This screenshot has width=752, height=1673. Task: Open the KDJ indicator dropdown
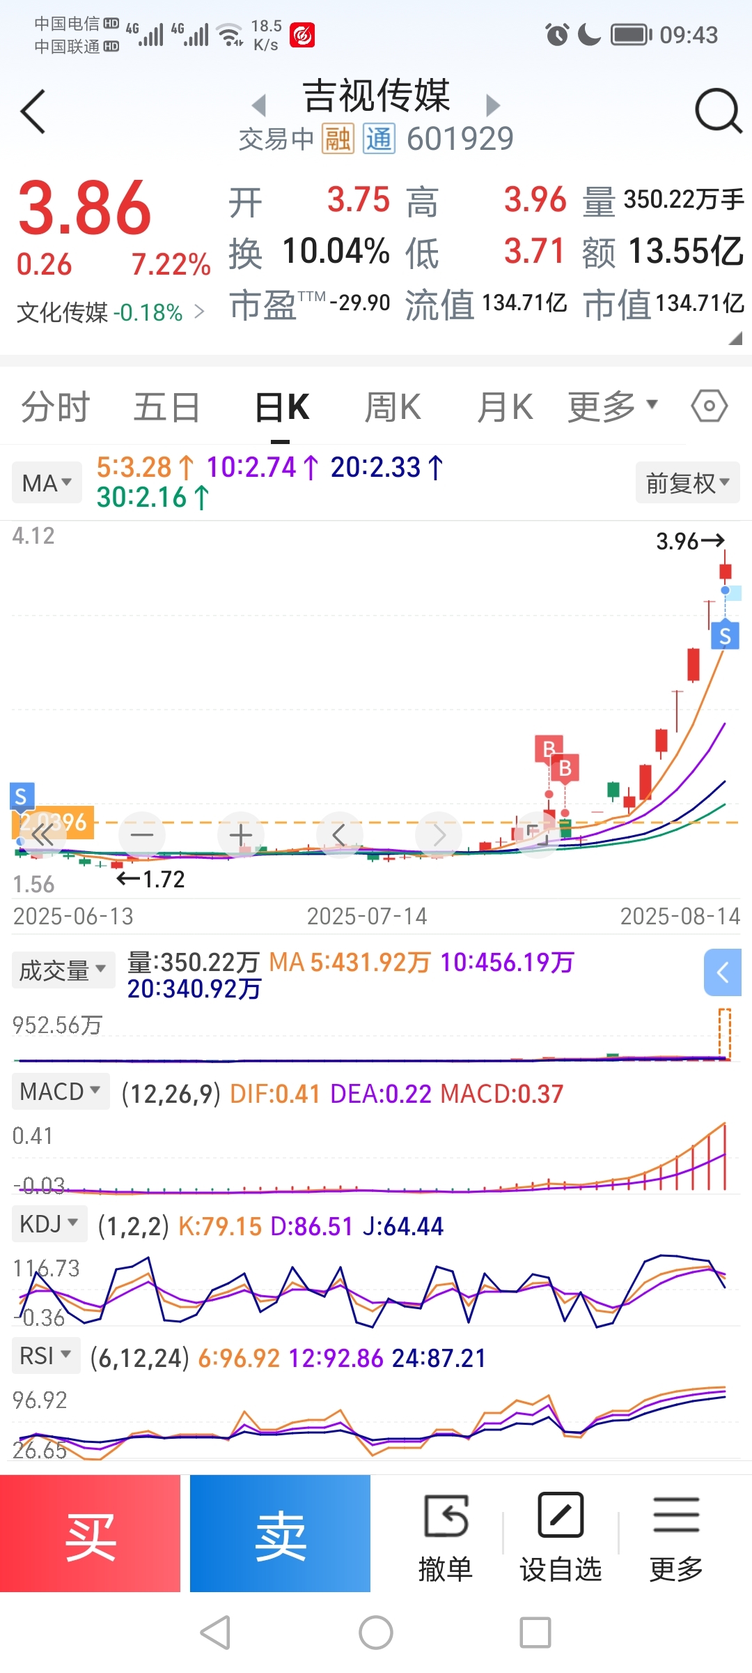tap(49, 1223)
